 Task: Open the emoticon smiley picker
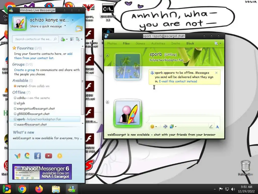pyautogui.click(x=152, y=127)
